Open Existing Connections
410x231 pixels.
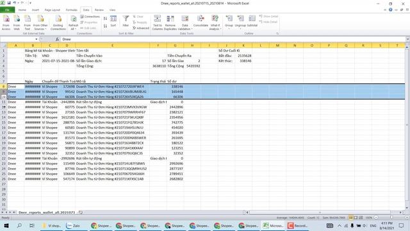[x=58, y=22]
